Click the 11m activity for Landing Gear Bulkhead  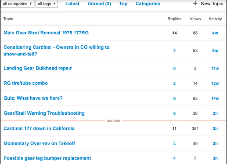pyautogui.click(x=215, y=69)
